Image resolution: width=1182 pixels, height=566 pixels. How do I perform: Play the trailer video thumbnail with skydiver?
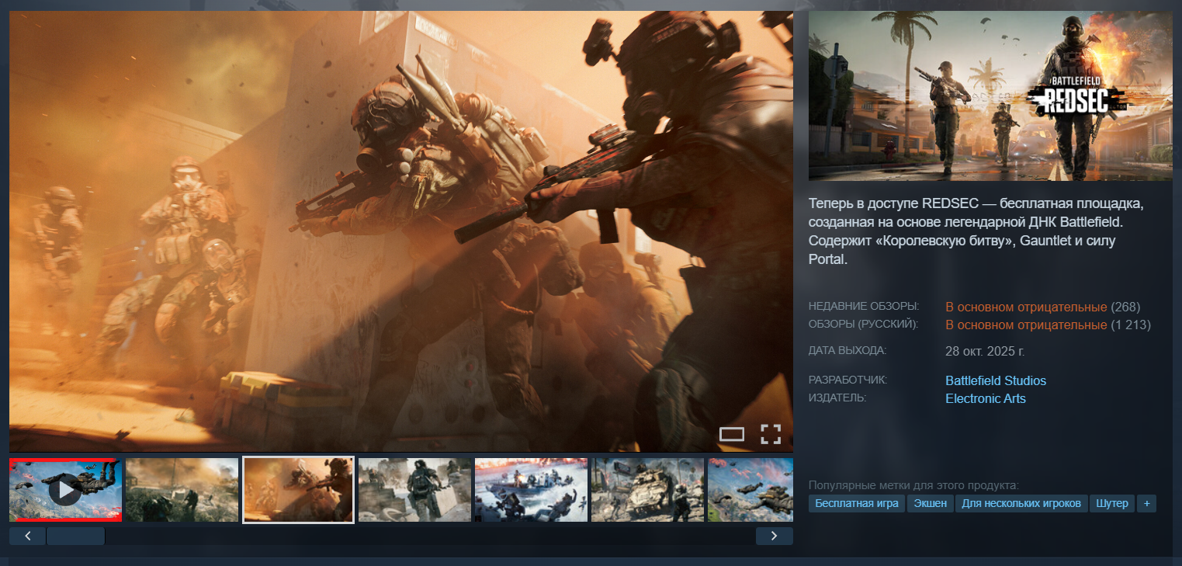point(65,490)
